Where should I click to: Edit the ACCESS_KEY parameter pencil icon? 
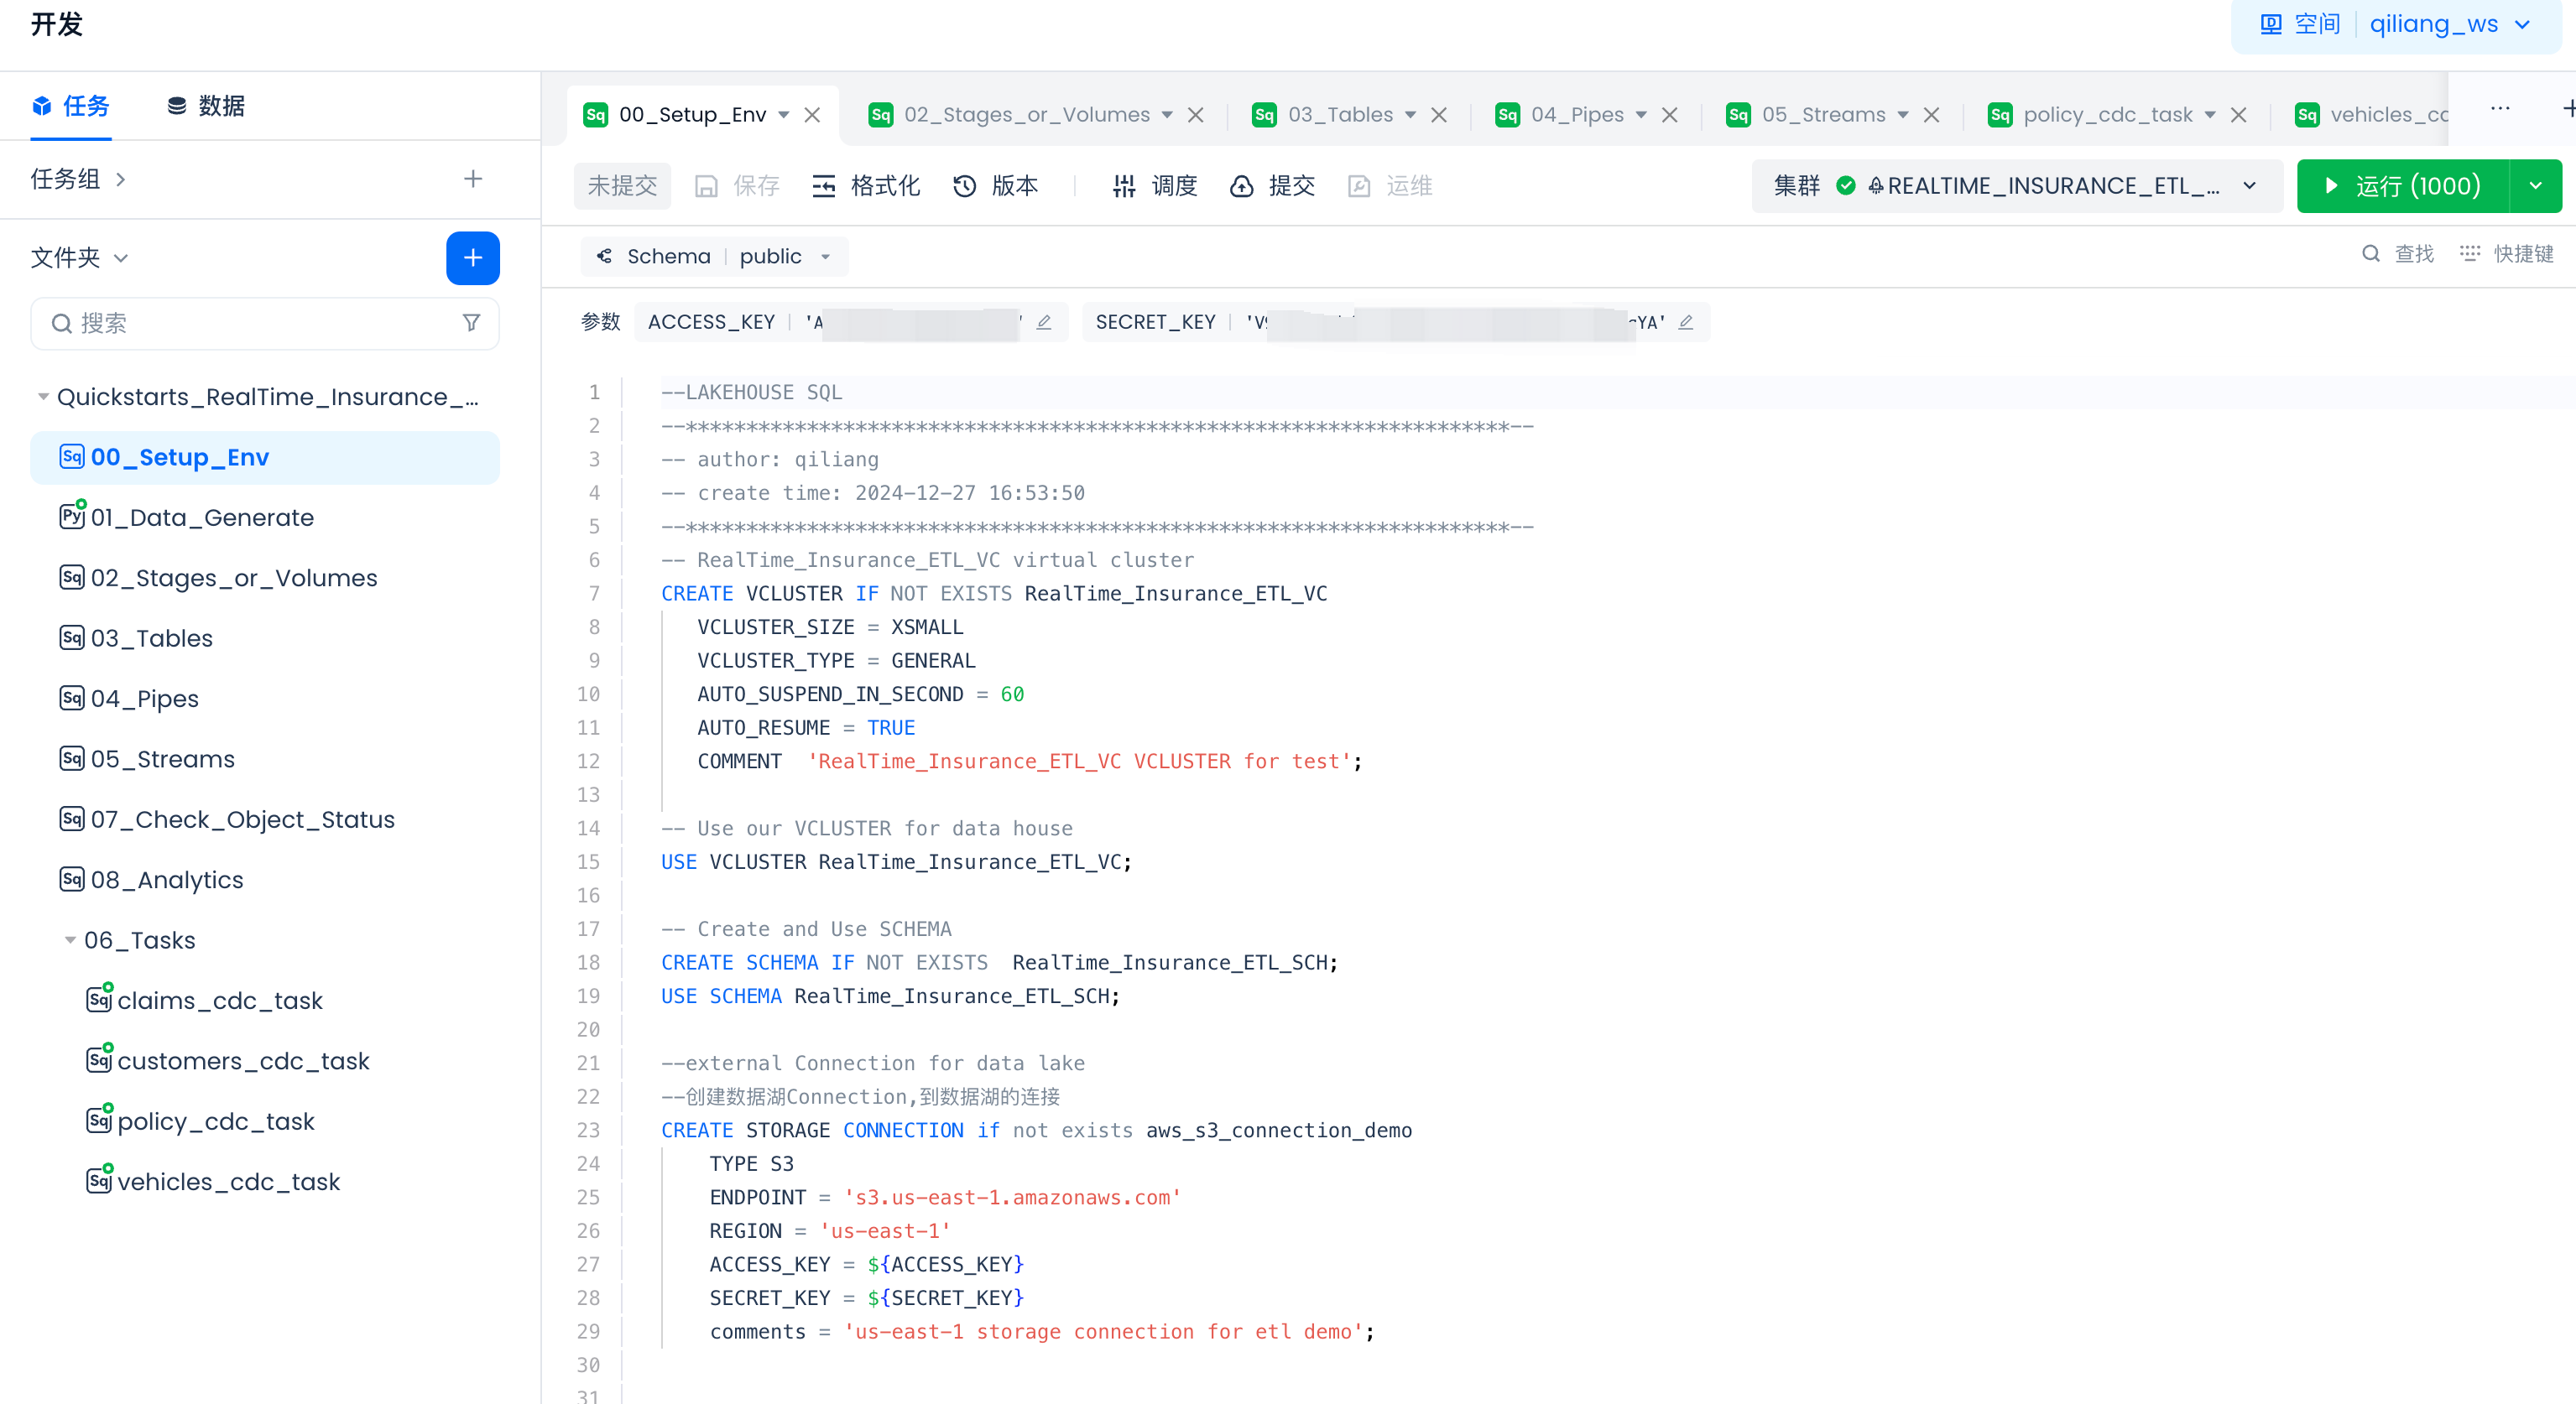point(1044,322)
